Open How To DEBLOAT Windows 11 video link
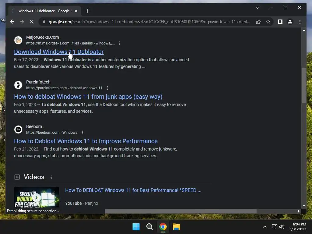 [x=133, y=190]
